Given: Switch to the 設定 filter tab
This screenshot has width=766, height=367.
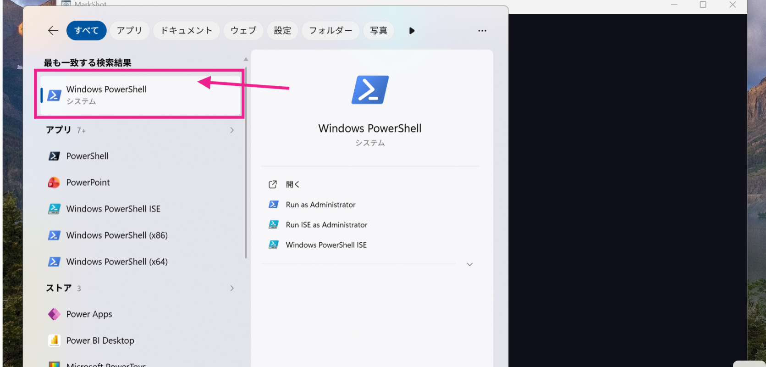Looking at the screenshot, I should [283, 31].
